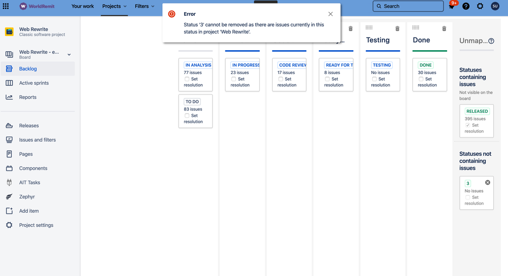Grab the Testing column drag handle

click(x=369, y=27)
